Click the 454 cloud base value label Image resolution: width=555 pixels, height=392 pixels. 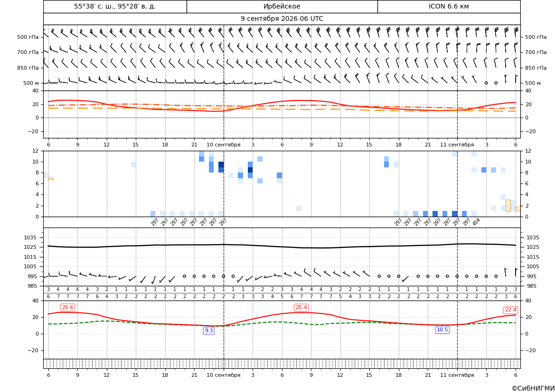pyautogui.click(x=476, y=222)
